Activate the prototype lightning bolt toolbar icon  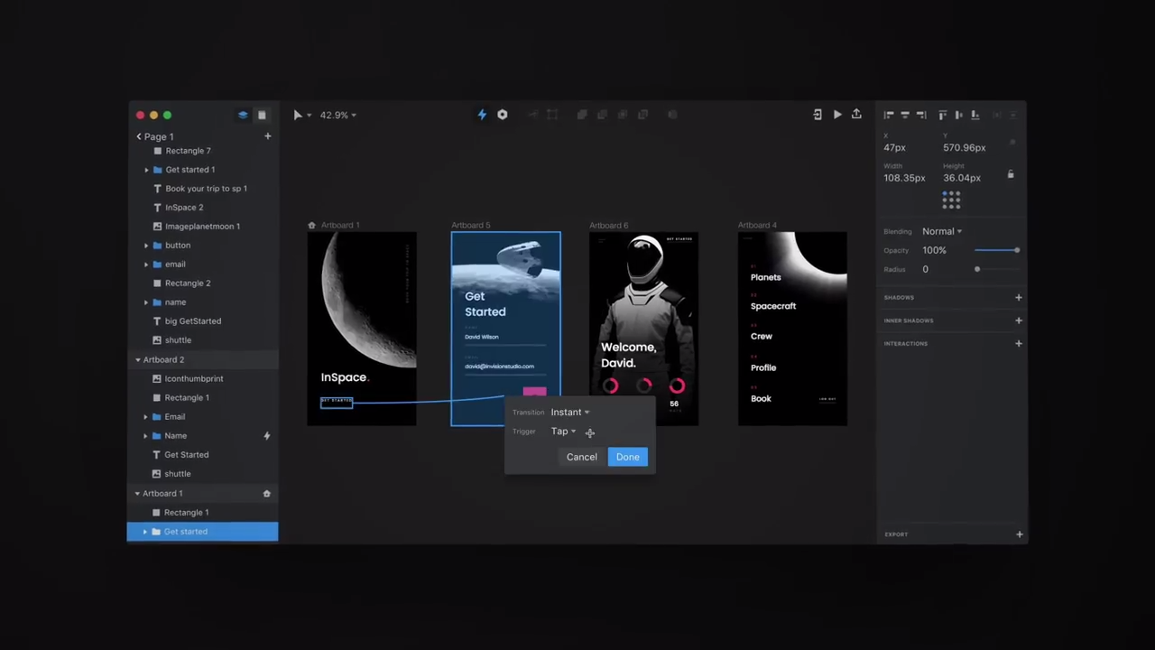point(482,115)
